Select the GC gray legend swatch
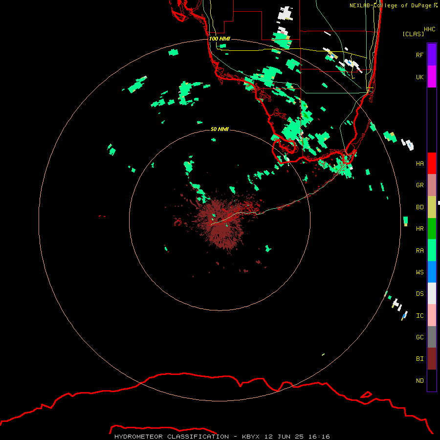440x440 pixels. point(432,337)
